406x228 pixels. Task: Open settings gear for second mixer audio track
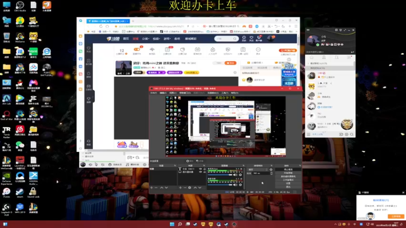click(240, 185)
